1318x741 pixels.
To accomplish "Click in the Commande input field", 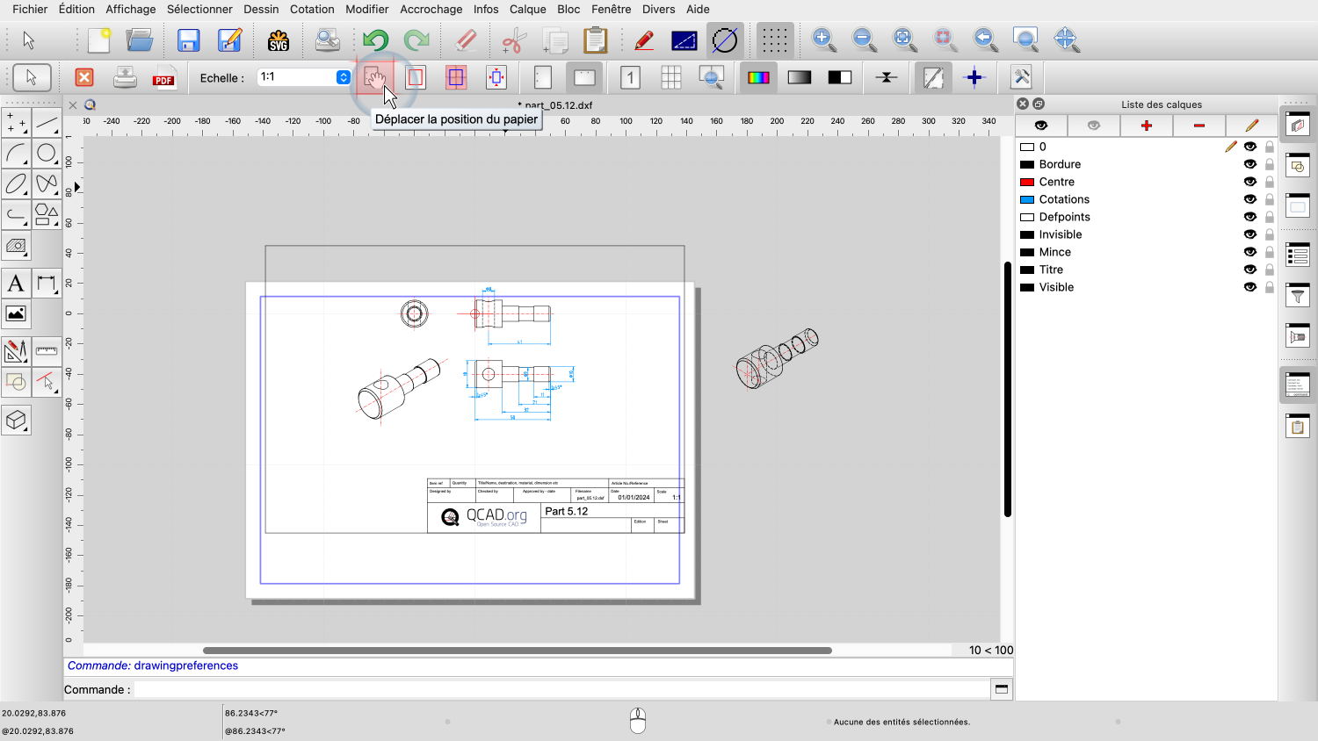I will tap(561, 689).
